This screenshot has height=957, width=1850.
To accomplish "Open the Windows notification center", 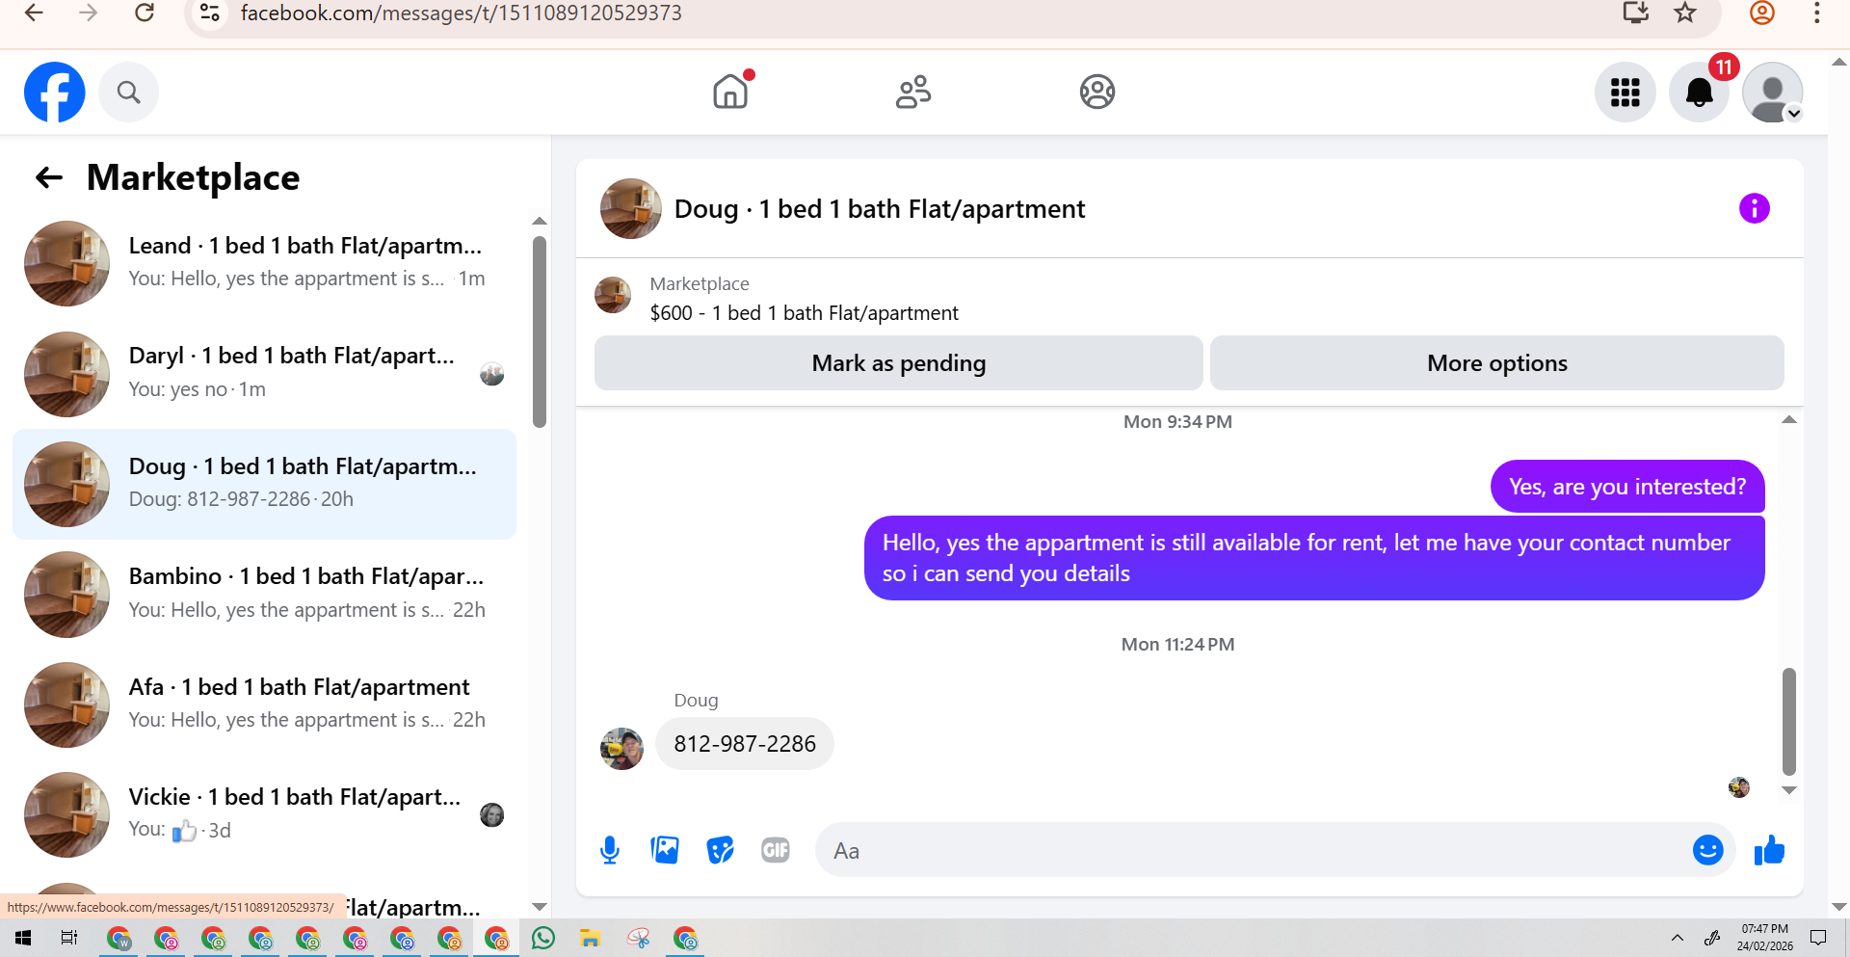I will pos(1818,938).
